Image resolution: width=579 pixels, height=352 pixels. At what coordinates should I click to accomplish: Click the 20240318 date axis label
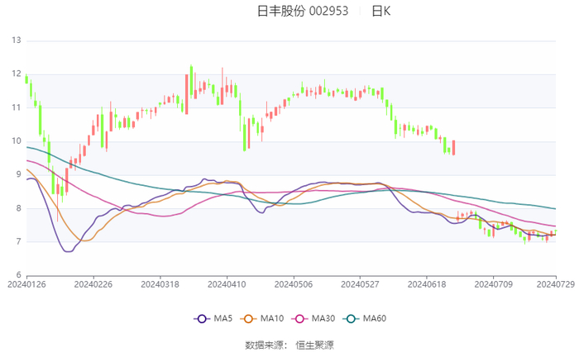tap(159, 283)
